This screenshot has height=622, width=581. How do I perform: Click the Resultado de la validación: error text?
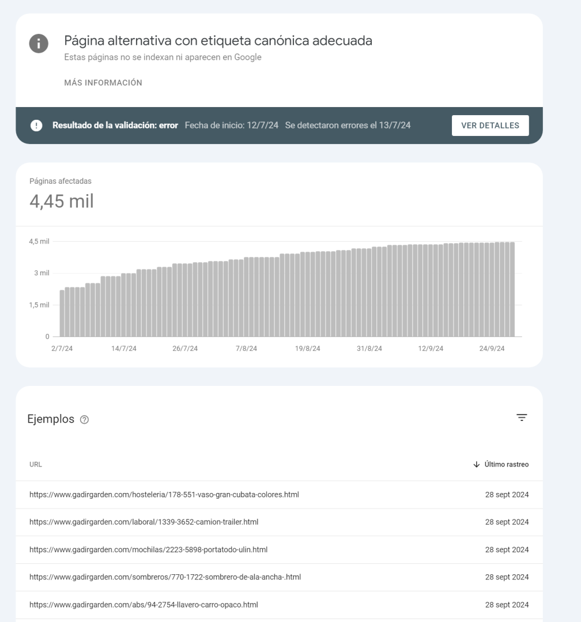(x=115, y=126)
